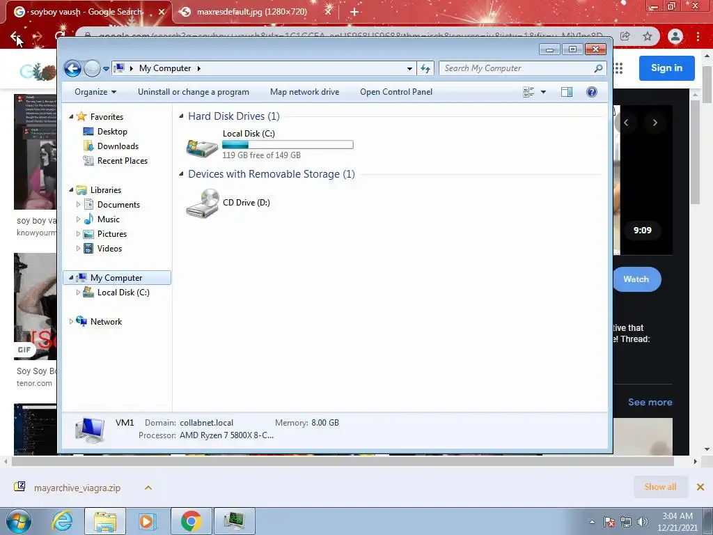
Task: Expand the Network tree arrow
Action: point(72,322)
